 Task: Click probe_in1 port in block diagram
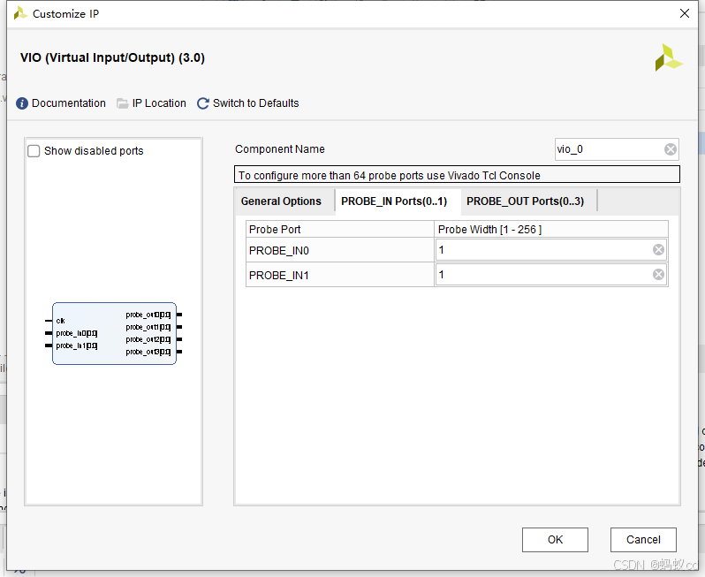77,345
